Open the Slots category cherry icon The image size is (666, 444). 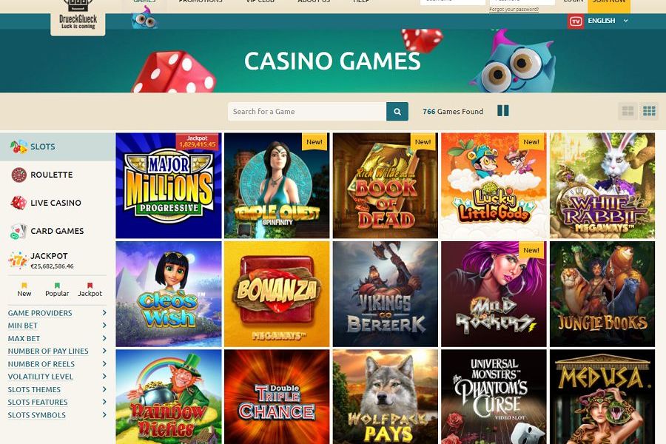pos(18,147)
